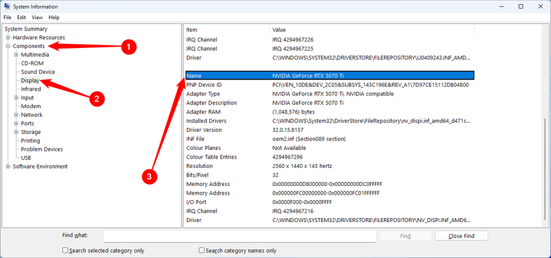The width and height of the screenshot is (551, 258).
Task: Expand the Hardware Resources node
Action: pyautogui.click(x=8, y=37)
